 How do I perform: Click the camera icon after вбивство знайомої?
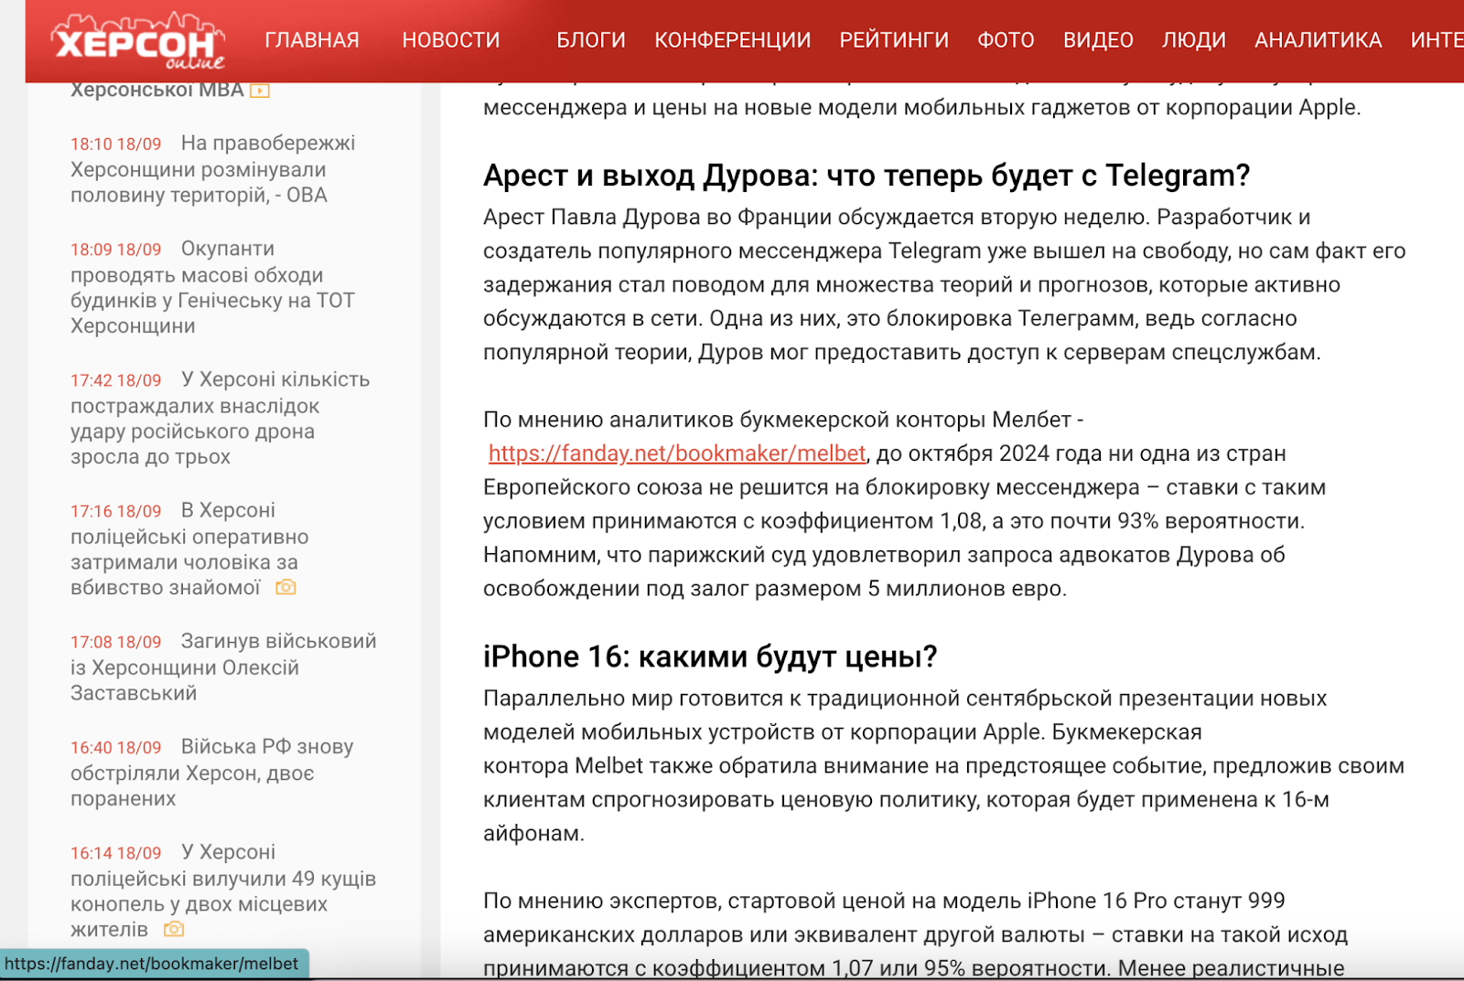(x=286, y=587)
